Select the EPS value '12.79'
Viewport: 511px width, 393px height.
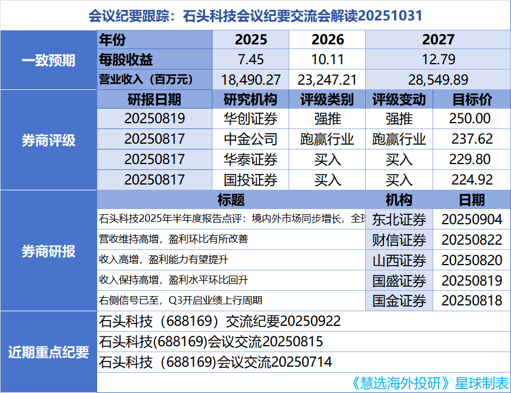tap(438, 60)
